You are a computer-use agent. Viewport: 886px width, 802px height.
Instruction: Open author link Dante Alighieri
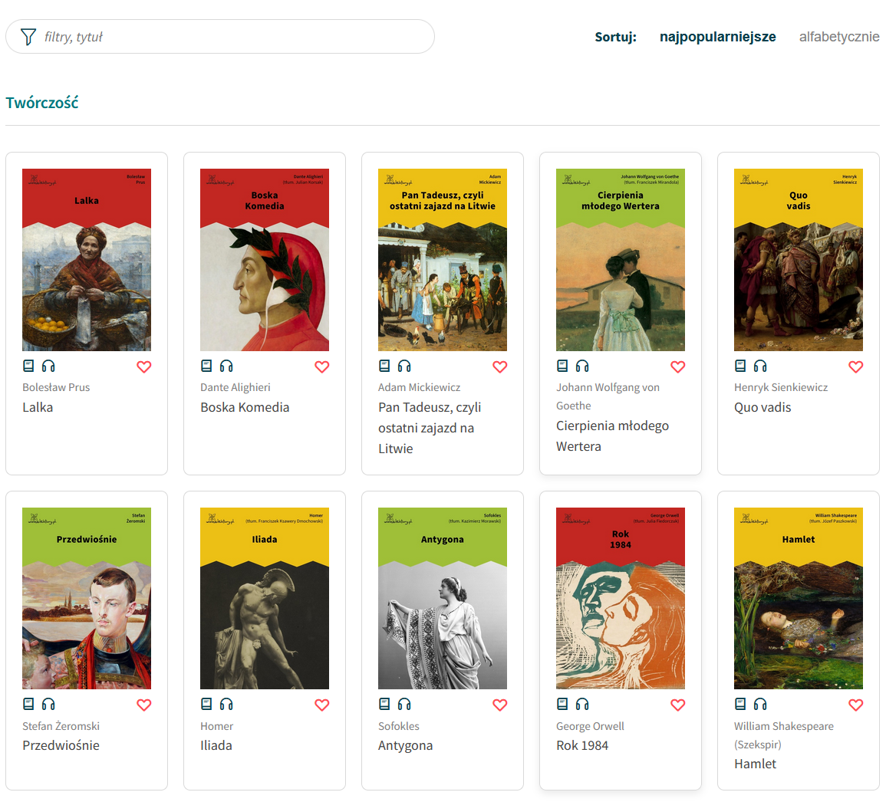pyautogui.click(x=235, y=387)
